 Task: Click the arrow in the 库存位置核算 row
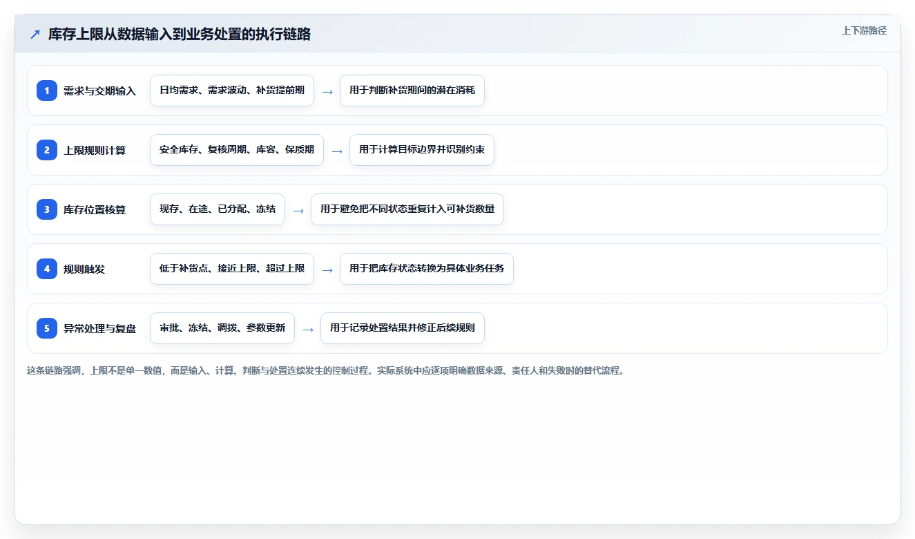point(298,210)
